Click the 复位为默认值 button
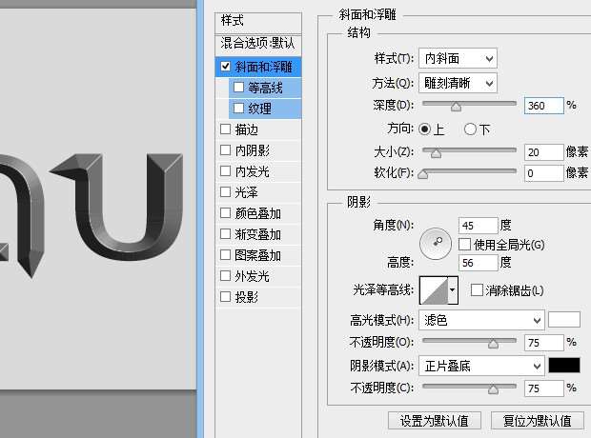The width and height of the screenshot is (591, 438). pos(537,421)
